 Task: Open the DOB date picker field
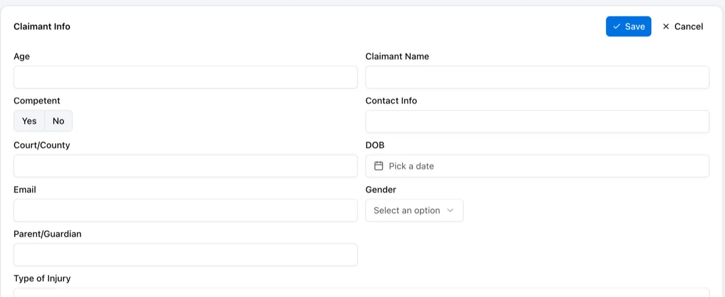[537, 166]
